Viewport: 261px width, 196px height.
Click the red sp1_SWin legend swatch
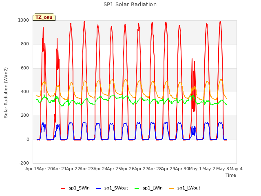63,189
